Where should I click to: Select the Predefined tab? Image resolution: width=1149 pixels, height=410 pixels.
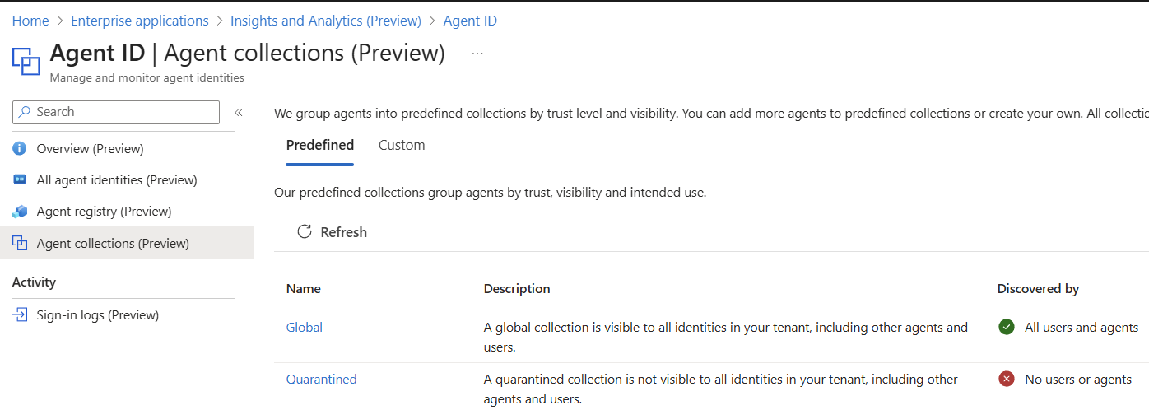click(320, 146)
